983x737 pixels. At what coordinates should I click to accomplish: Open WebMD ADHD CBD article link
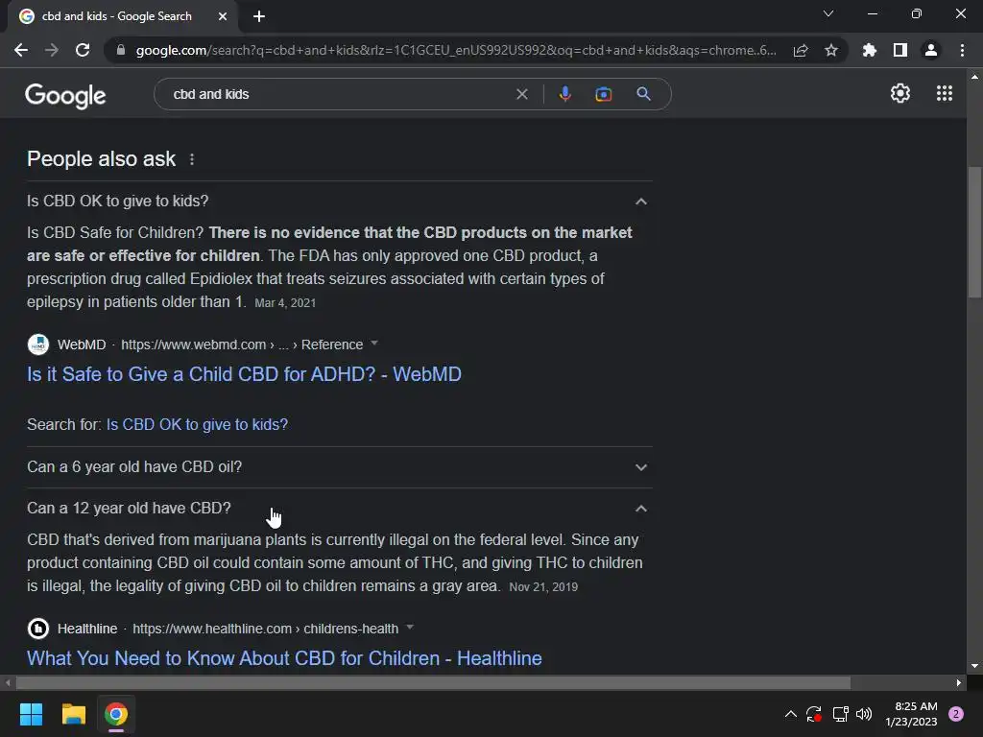tap(244, 374)
